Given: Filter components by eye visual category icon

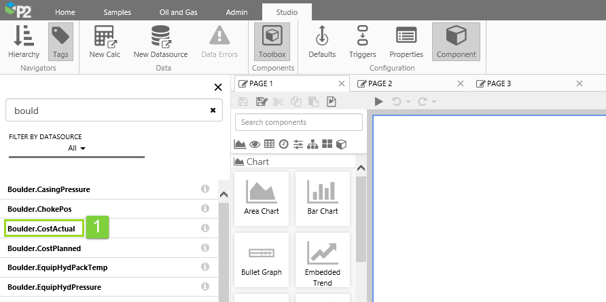Looking at the screenshot, I should click(x=255, y=145).
